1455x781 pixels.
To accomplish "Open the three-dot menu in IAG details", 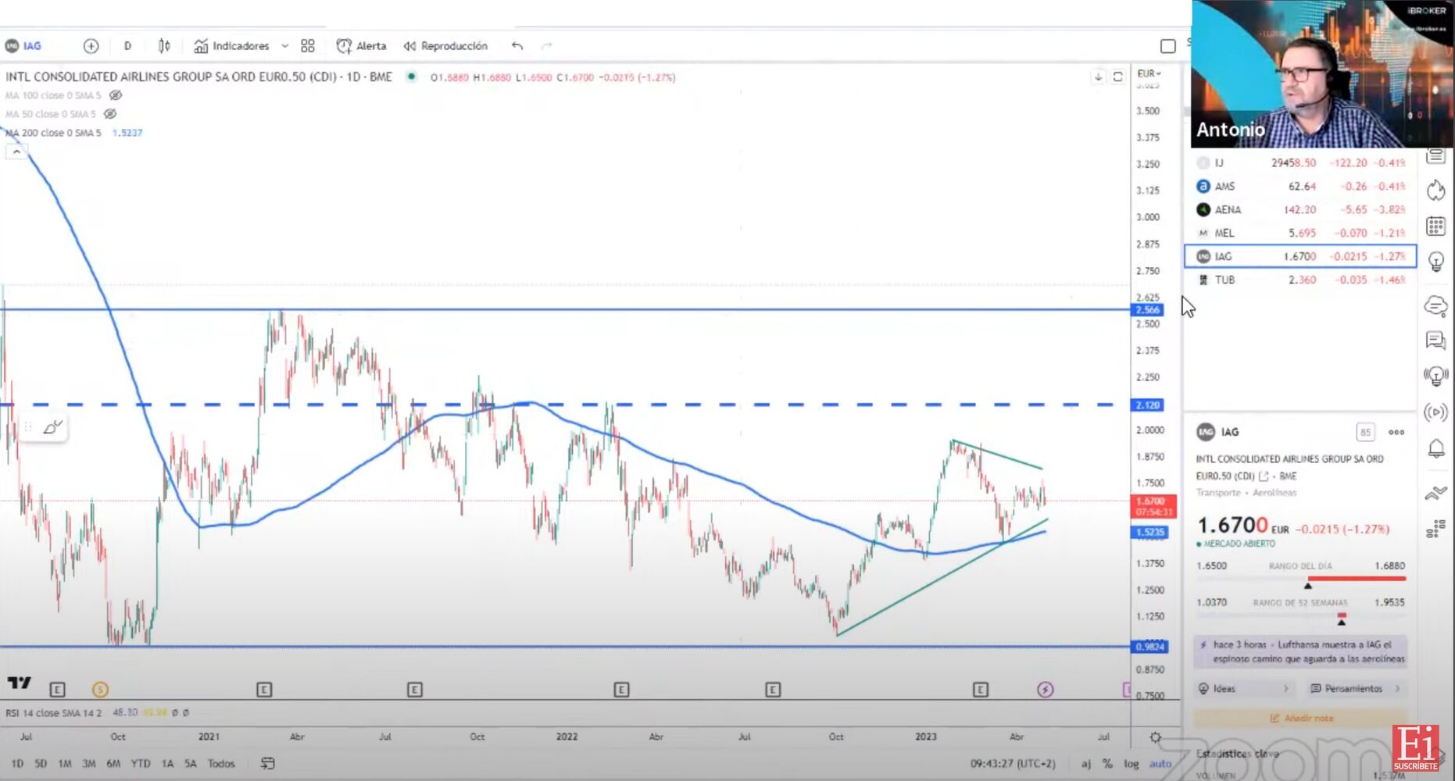I will (x=1396, y=433).
